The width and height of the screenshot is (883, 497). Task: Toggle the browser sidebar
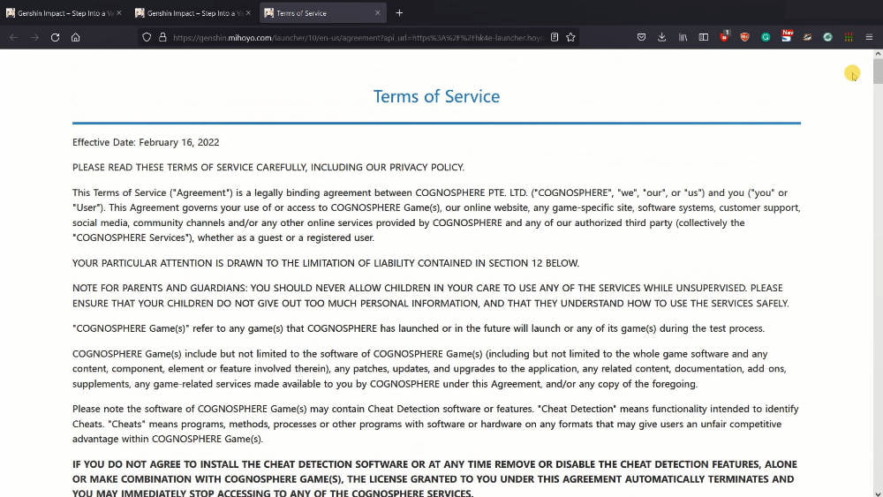click(704, 37)
